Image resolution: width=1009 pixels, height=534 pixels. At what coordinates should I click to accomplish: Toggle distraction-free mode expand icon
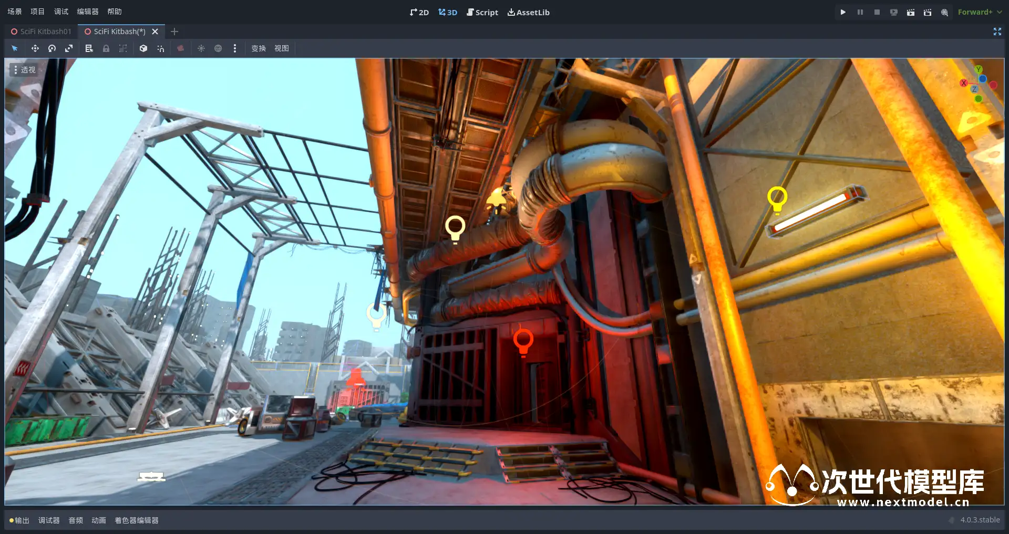tap(997, 32)
